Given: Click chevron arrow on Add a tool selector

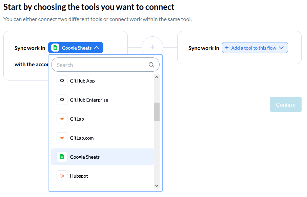Looking at the screenshot, I should pyautogui.click(x=281, y=48).
